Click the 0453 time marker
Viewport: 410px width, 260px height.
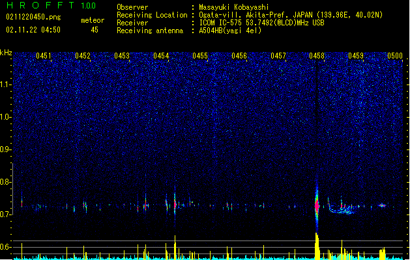click(x=122, y=55)
